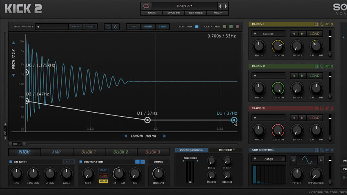Click the Click 2 volume fader
Screen dimensions: 347x195
[330, 76]
